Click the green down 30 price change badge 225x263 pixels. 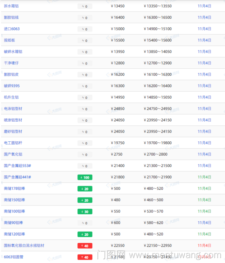(85, 212)
